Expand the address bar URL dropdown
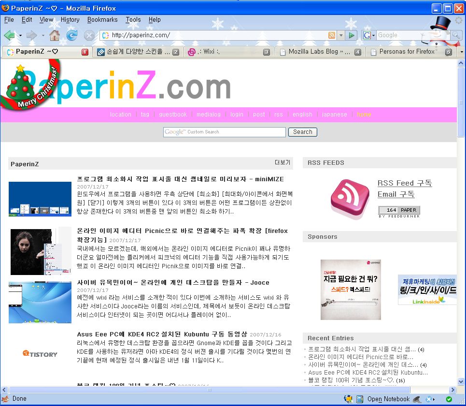 click(341, 35)
